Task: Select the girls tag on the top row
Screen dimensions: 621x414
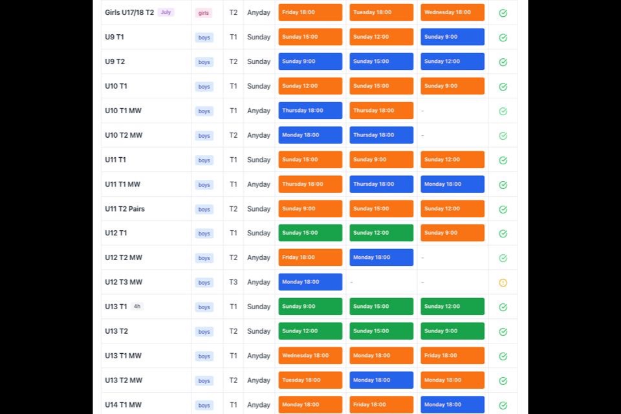Action: pos(204,12)
